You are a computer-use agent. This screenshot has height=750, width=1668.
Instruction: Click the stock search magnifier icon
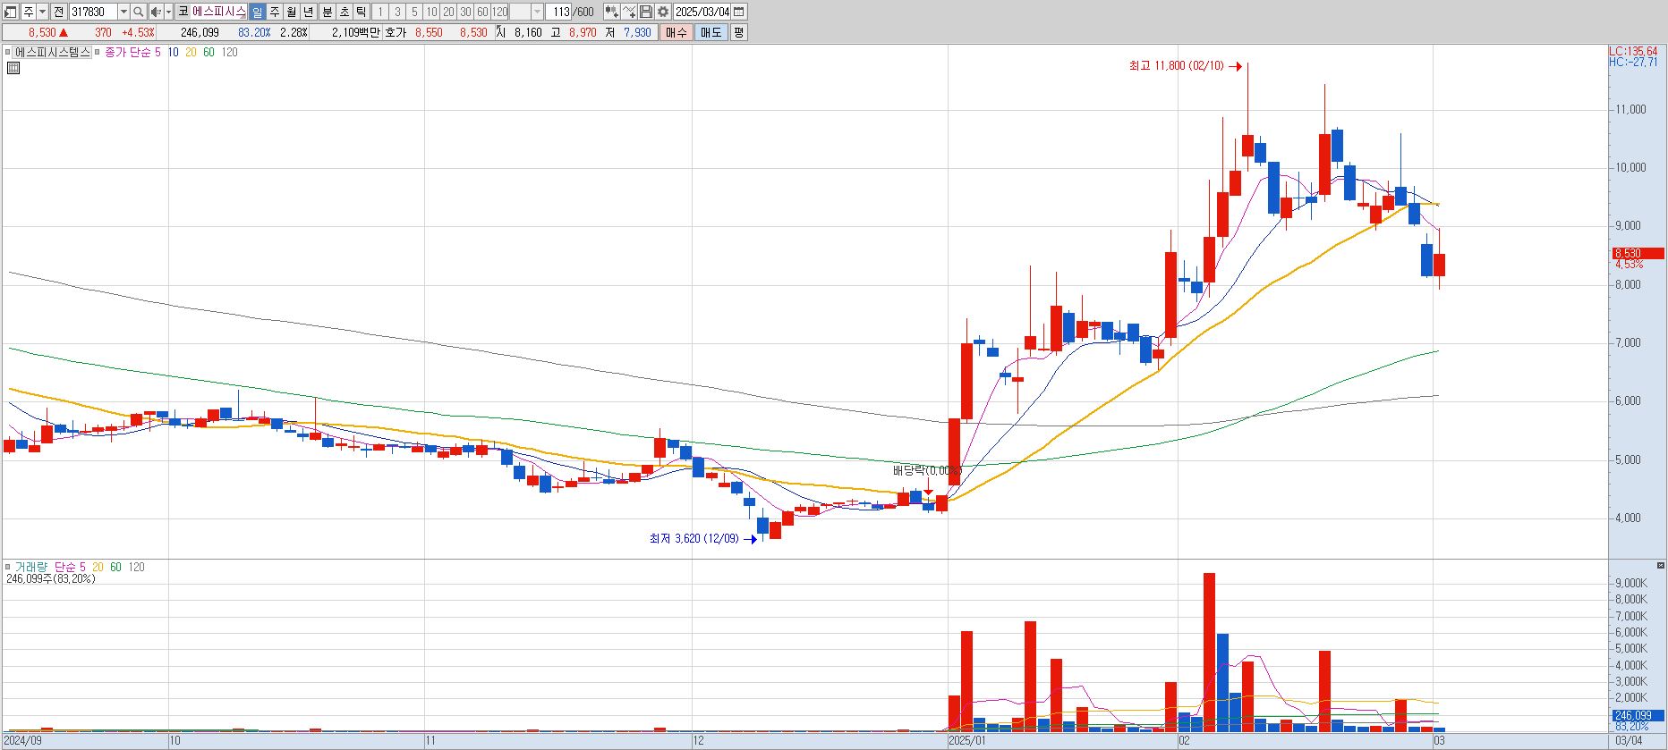pos(139,12)
